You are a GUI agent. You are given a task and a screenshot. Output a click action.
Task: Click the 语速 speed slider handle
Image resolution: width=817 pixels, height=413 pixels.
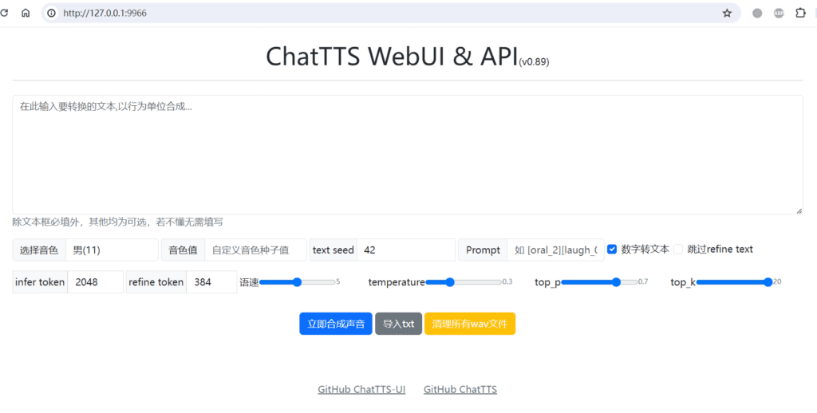(x=298, y=282)
